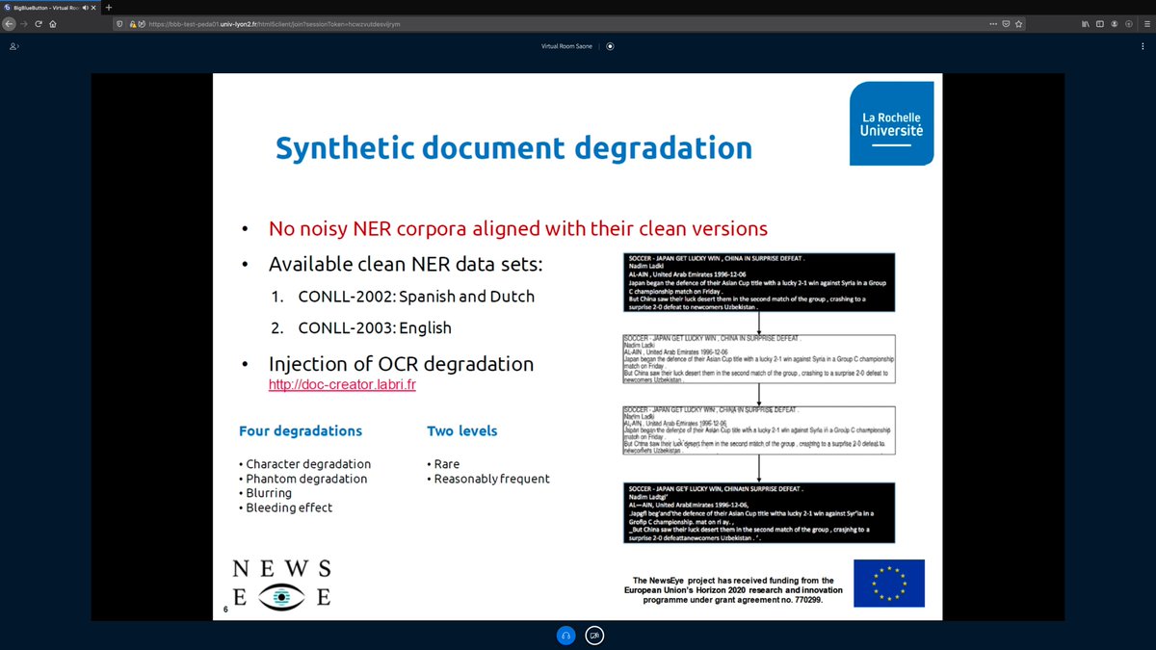Screen dimensions: 1156x650
Task: Save page to Pocket
Action: tap(1004, 23)
